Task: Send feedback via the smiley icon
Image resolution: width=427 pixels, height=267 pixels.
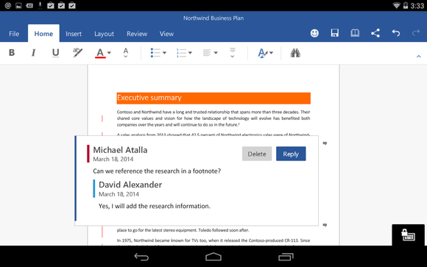Action: tap(314, 33)
